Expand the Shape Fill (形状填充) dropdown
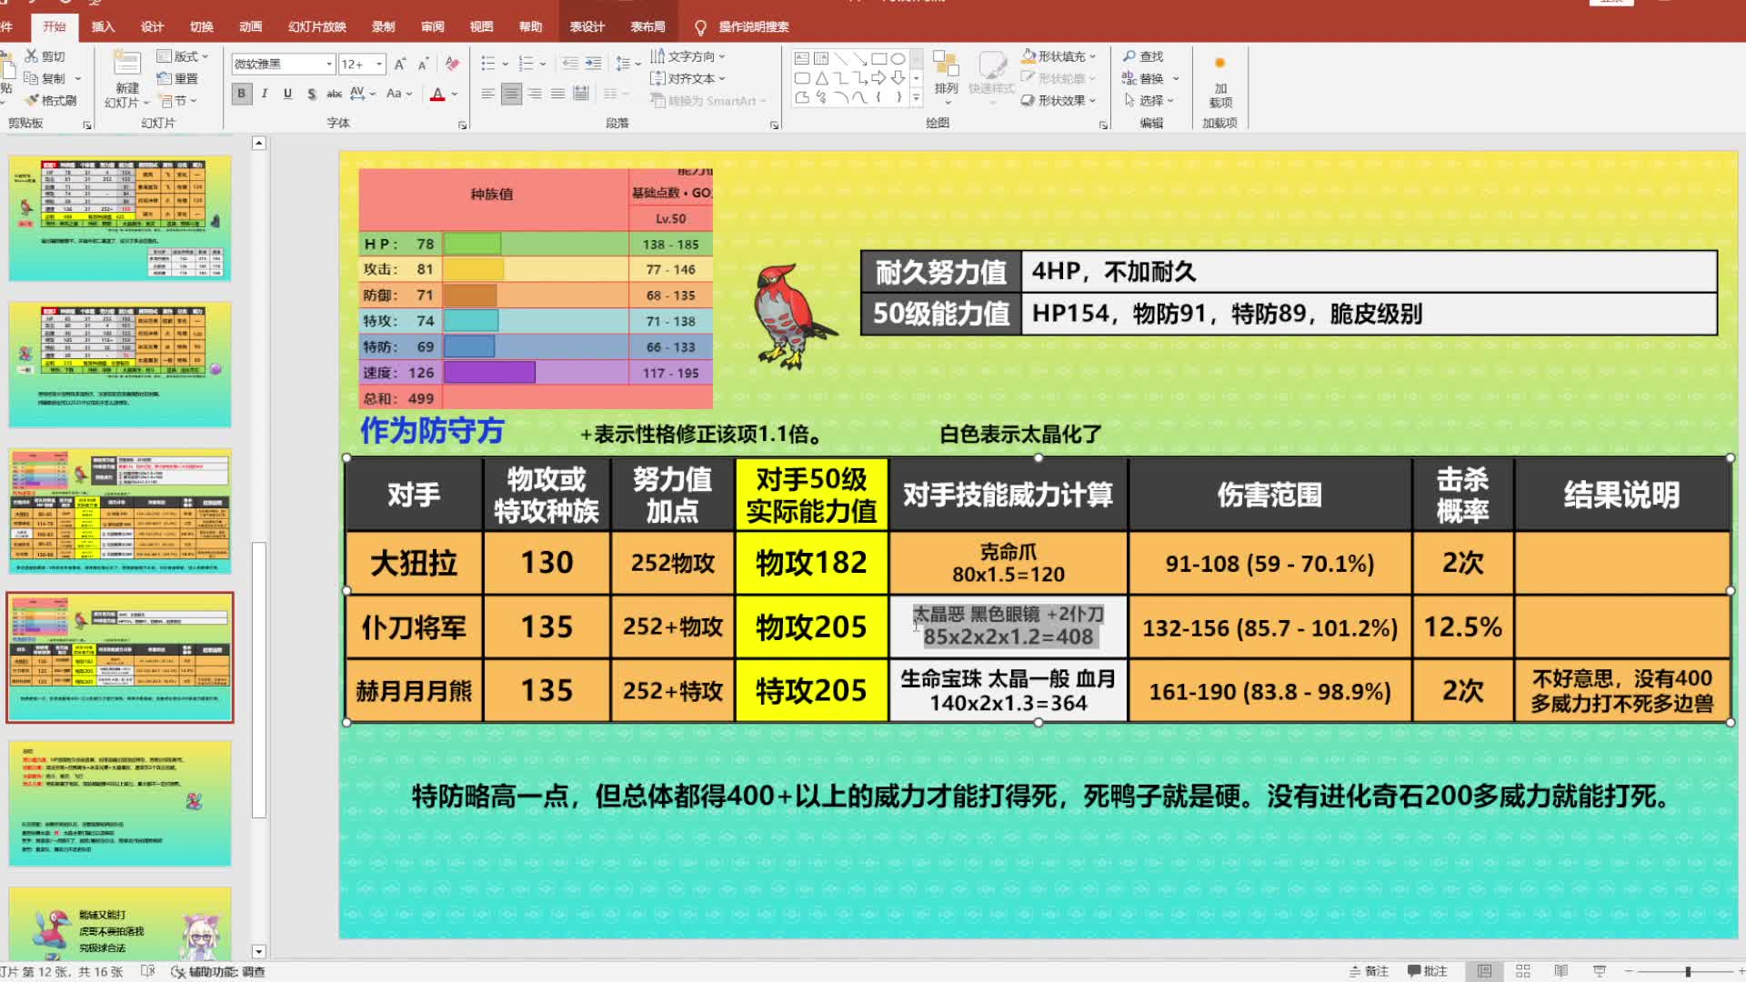 (1092, 56)
